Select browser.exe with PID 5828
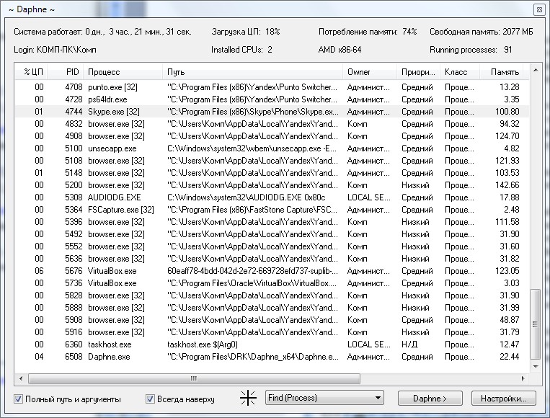This screenshot has width=550, height=418. pyautogui.click(x=272, y=295)
